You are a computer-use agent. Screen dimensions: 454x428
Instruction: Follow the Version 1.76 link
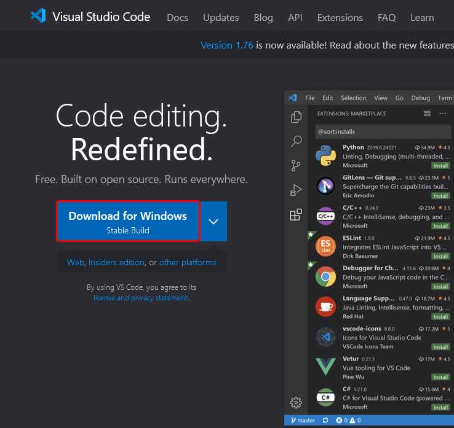tap(227, 45)
